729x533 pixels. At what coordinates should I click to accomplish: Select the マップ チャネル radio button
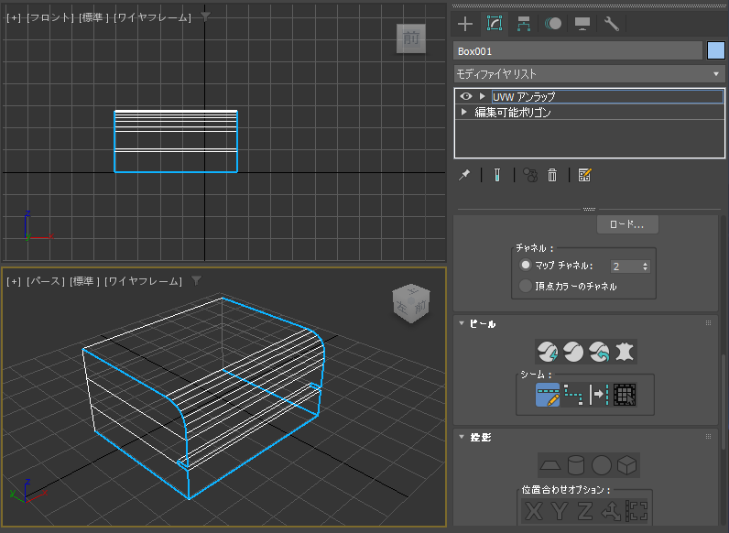(x=526, y=265)
